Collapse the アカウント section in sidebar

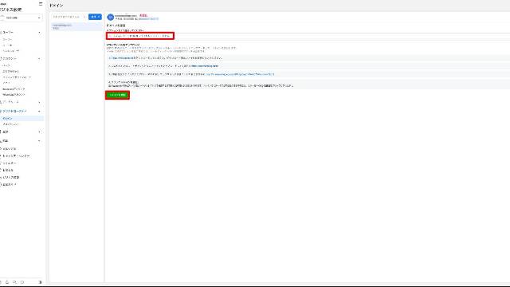click(39, 58)
